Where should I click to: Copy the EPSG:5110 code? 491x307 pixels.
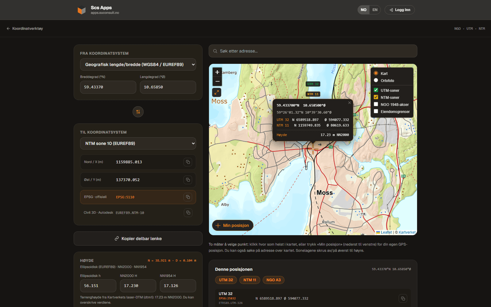[188, 197]
